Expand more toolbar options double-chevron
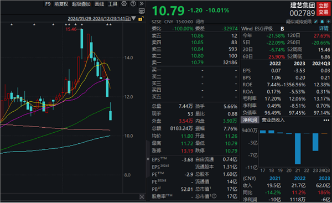The width and height of the screenshot is (332, 203). pyautogui.click(x=142, y=4)
